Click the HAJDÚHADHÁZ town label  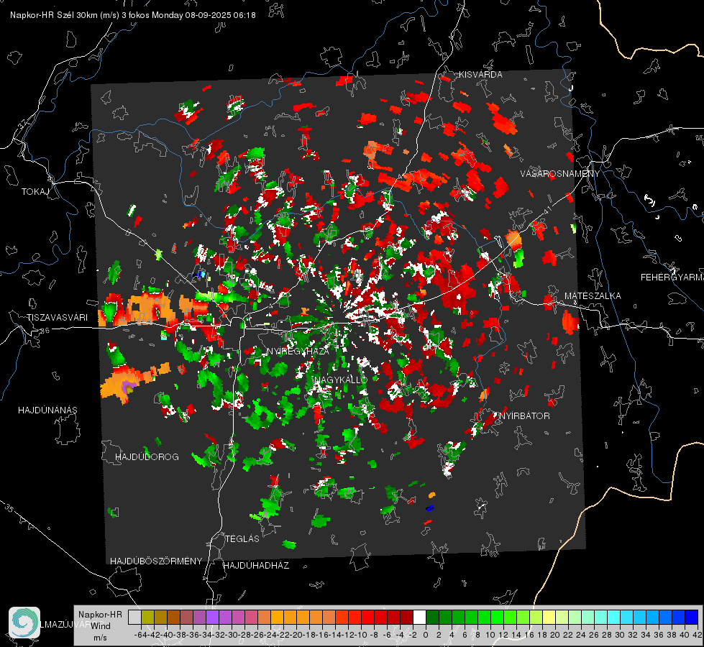click(x=256, y=565)
